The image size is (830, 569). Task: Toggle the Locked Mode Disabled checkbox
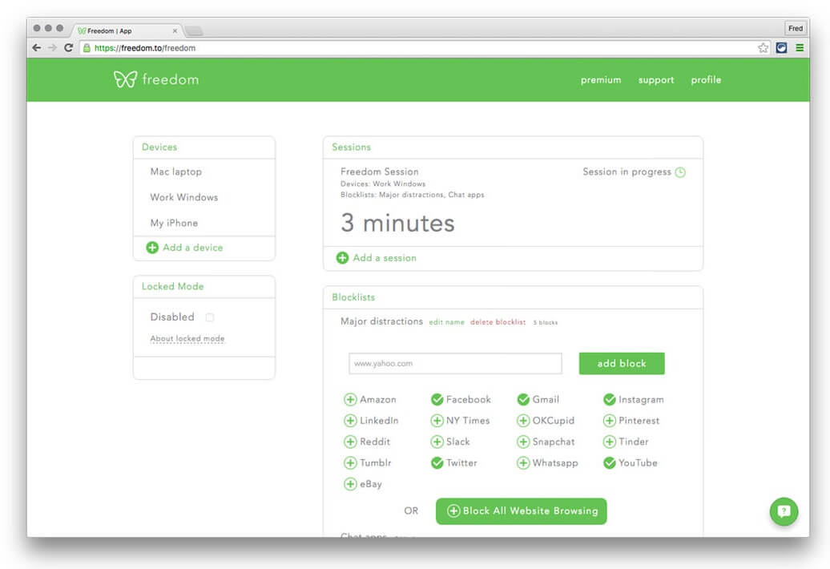pyautogui.click(x=210, y=317)
